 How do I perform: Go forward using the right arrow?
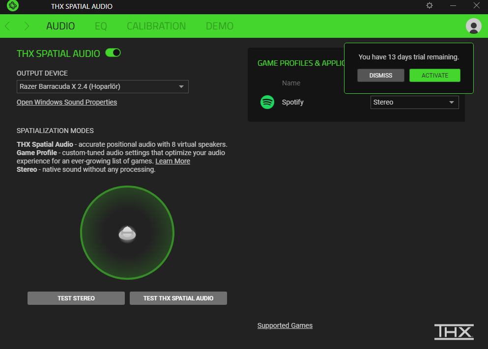27,26
